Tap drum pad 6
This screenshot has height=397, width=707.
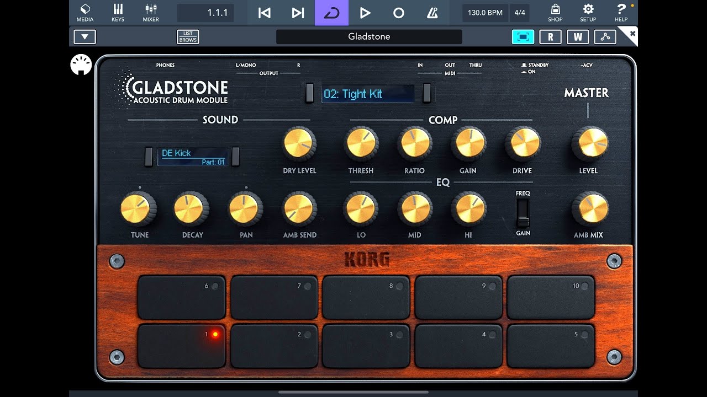181,297
